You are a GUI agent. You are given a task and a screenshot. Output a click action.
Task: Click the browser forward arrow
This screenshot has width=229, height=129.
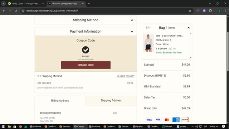point(10,11)
